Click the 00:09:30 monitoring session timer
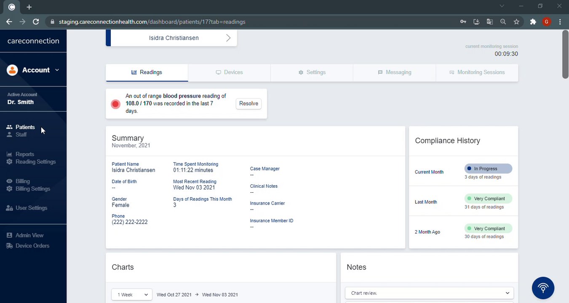Viewport: 569px width, 303px height. pyautogui.click(x=506, y=54)
